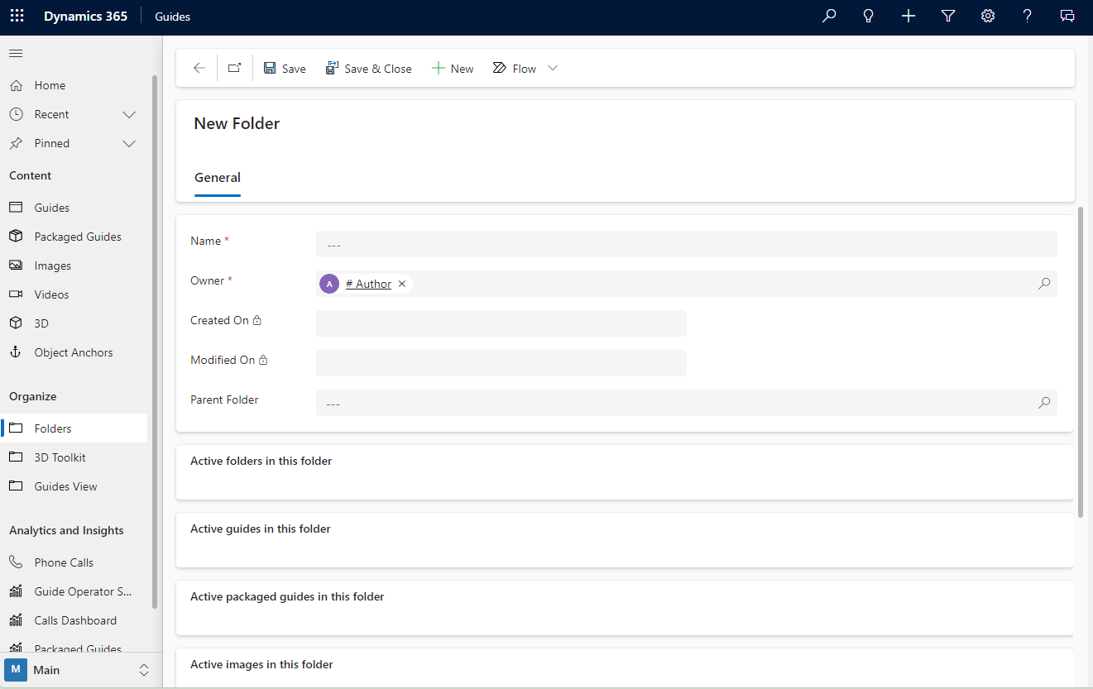This screenshot has width=1093, height=689.
Task: Open the filter icon in the top bar
Action: pos(948,16)
